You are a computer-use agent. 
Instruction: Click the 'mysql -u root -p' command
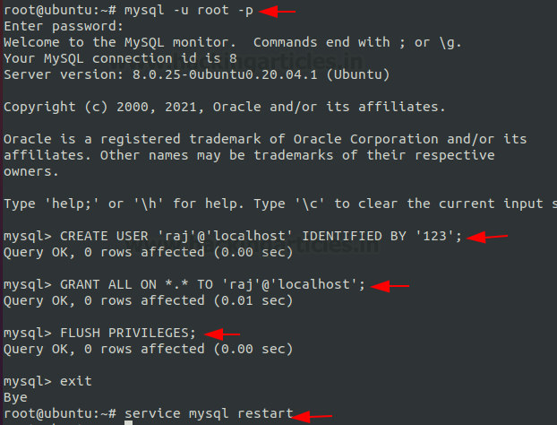[189, 11]
